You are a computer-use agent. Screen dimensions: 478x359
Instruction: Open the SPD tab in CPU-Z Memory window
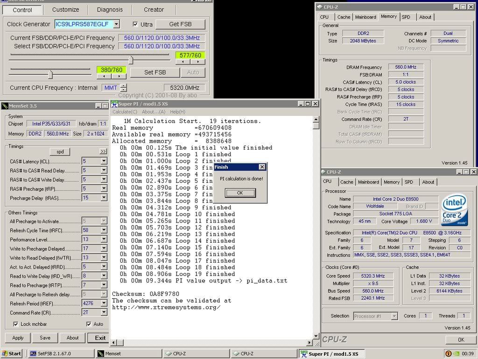point(406,17)
